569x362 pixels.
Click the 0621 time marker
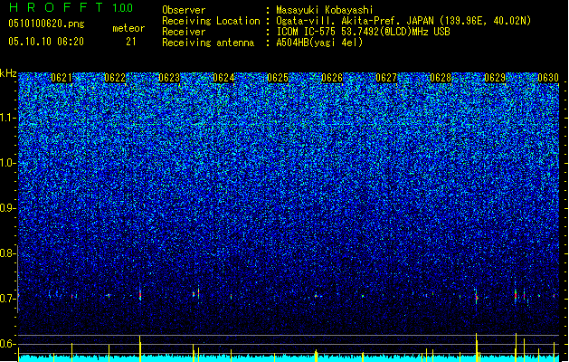(x=62, y=78)
